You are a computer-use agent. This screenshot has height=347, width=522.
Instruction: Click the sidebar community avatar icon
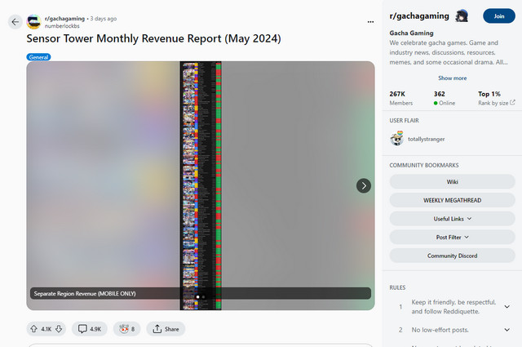point(462,16)
